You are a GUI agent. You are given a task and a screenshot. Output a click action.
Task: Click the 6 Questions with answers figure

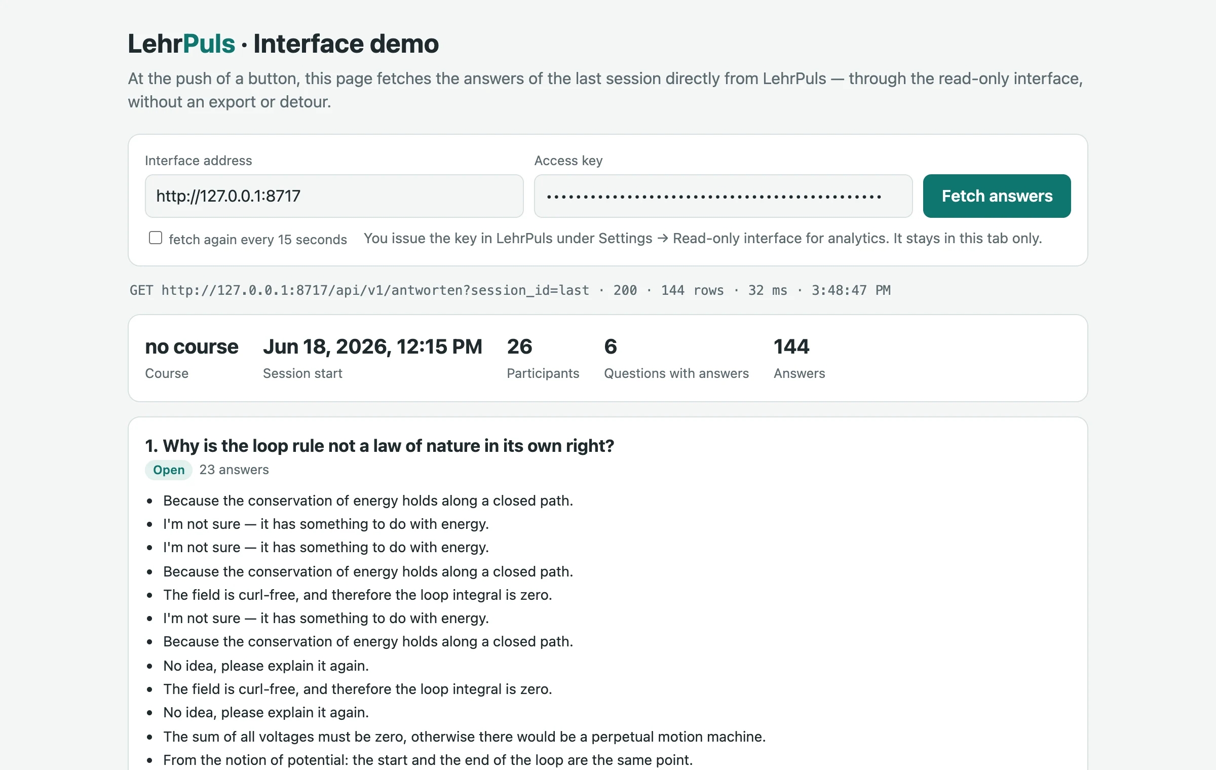tap(611, 347)
